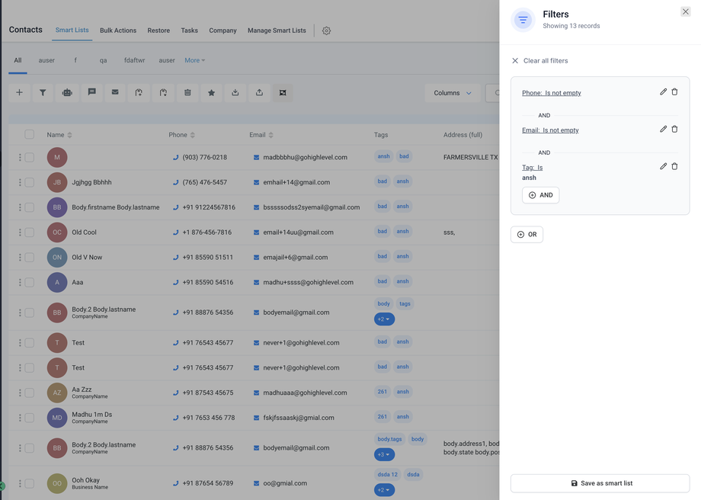Open the Columns dropdown
Screen dimensions: 701x500
click(x=452, y=93)
